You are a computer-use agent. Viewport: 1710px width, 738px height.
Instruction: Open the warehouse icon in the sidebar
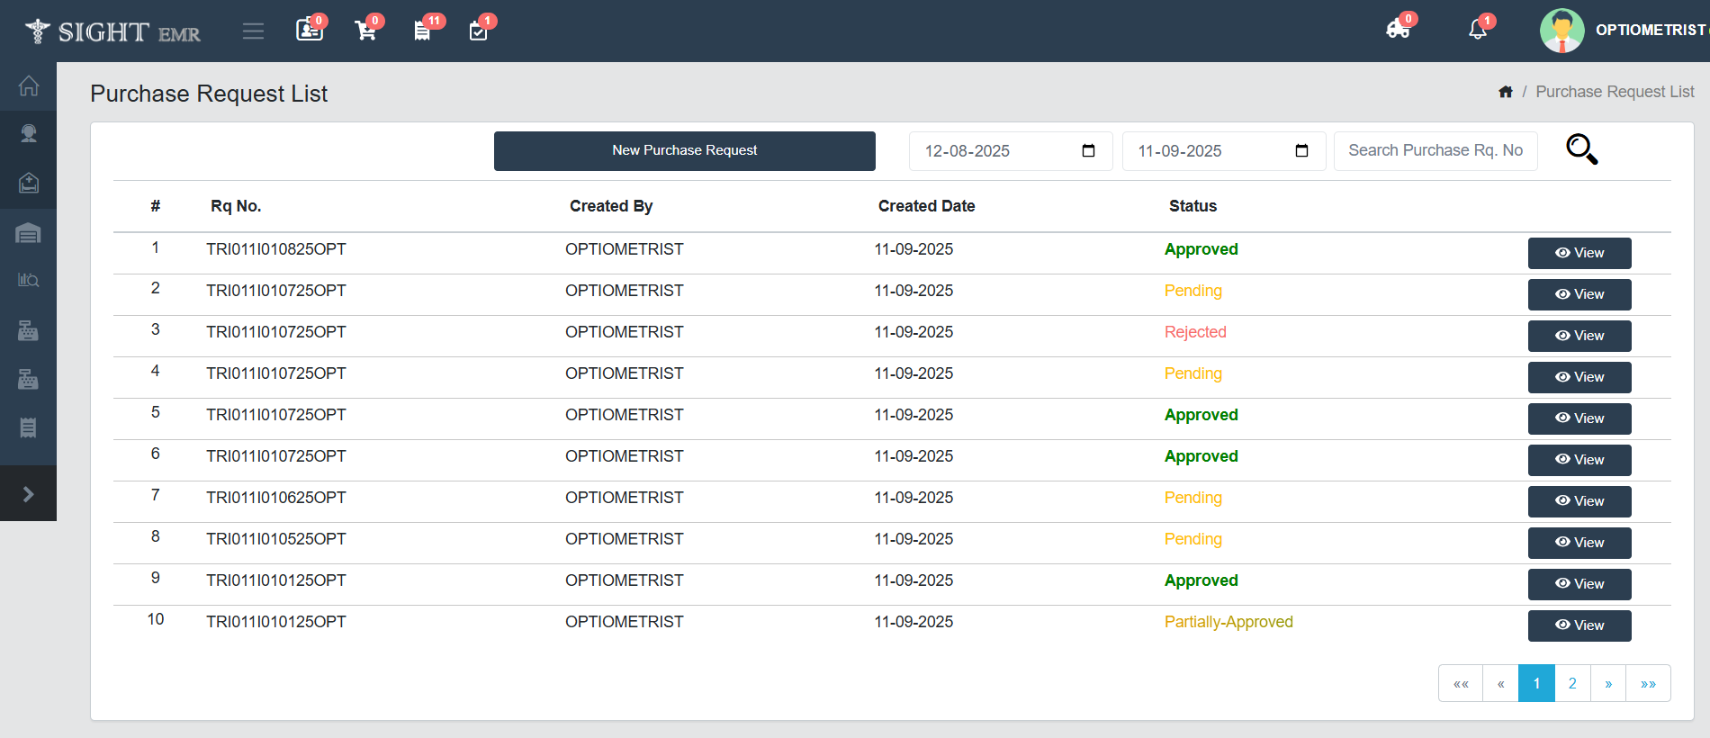coord(28,234)
